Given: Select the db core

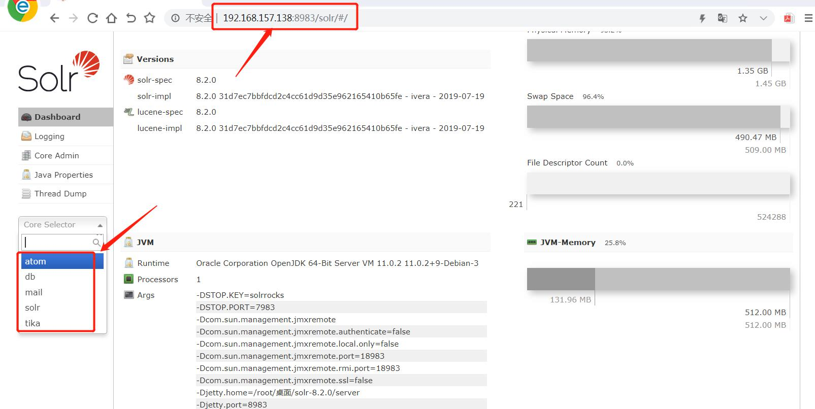Looking at the screenshot, I should [x=62, y=277].
